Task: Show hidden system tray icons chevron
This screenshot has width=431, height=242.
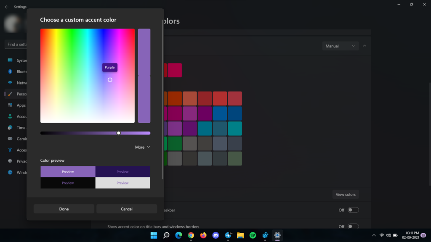Action: coord(374,235)
